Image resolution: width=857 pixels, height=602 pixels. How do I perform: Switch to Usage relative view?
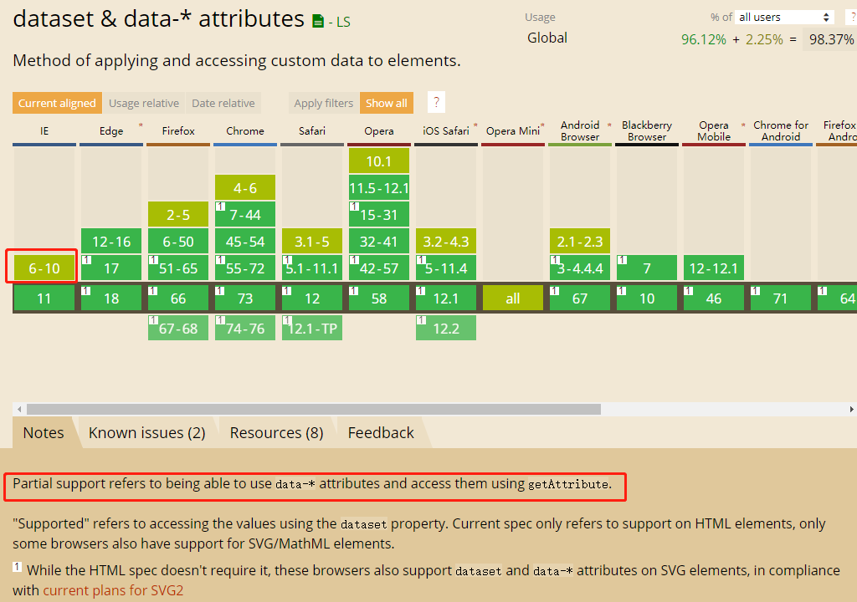click(x=144, y=103)
